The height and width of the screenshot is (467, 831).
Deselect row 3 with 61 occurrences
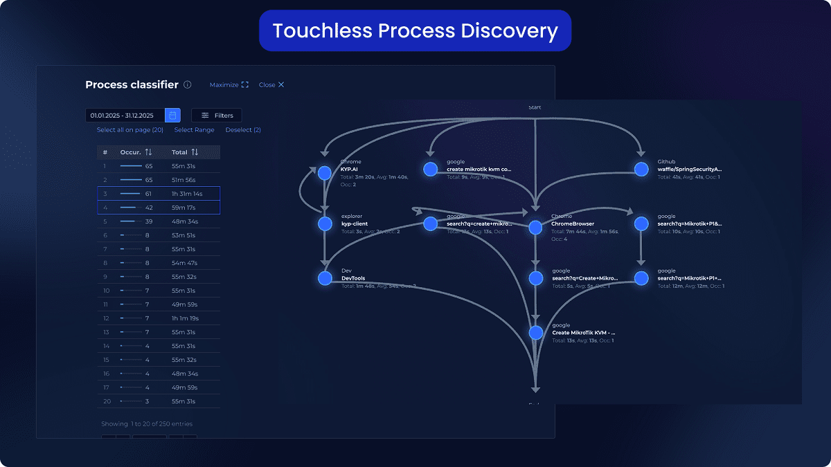159,194
